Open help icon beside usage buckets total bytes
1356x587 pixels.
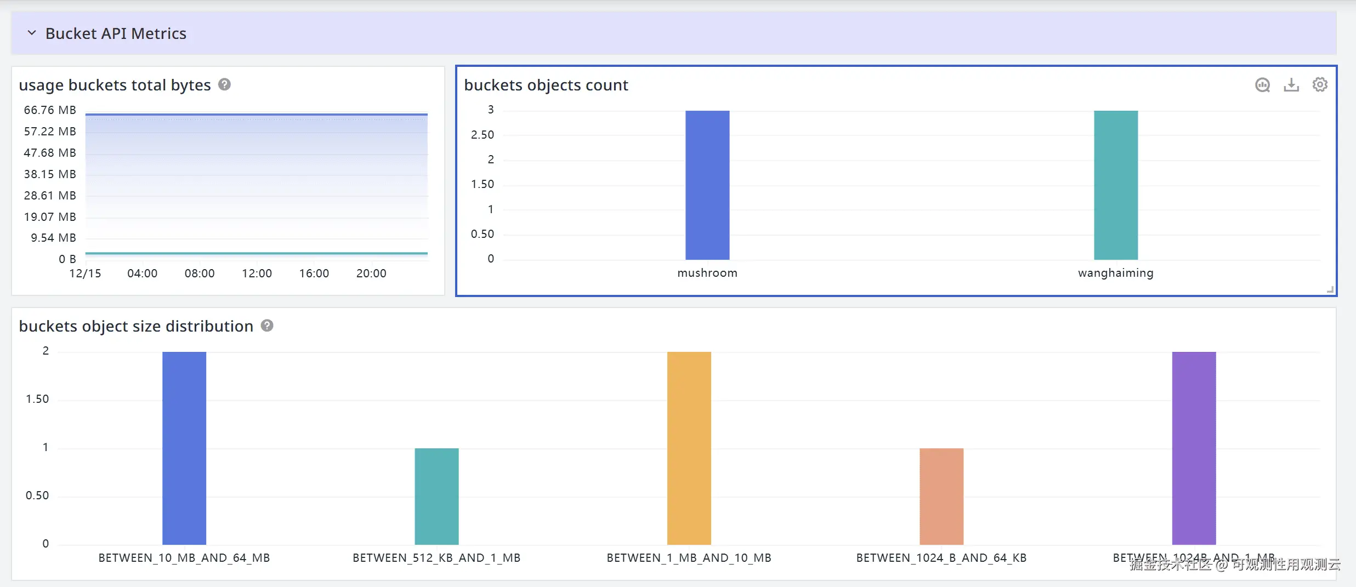pyautogui.click(x=224, y=84)
